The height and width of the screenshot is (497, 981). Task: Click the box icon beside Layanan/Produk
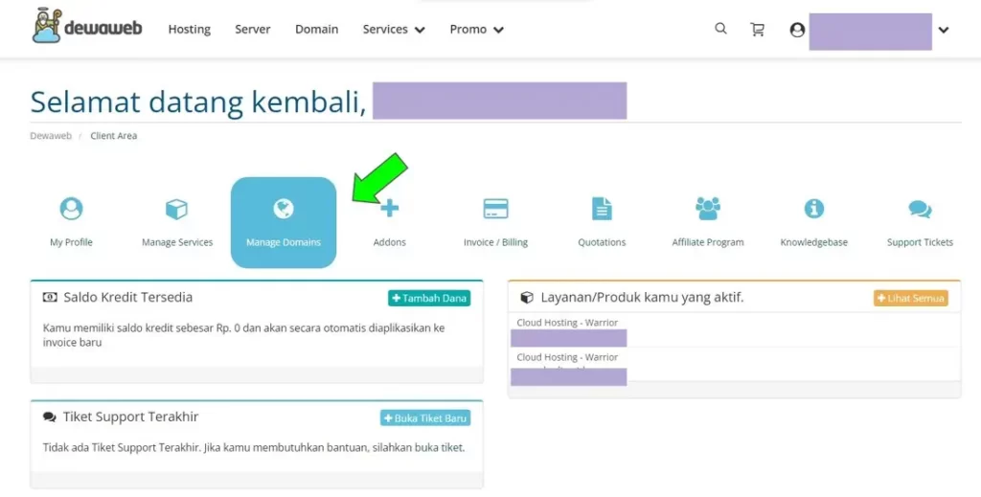point(527,298)
